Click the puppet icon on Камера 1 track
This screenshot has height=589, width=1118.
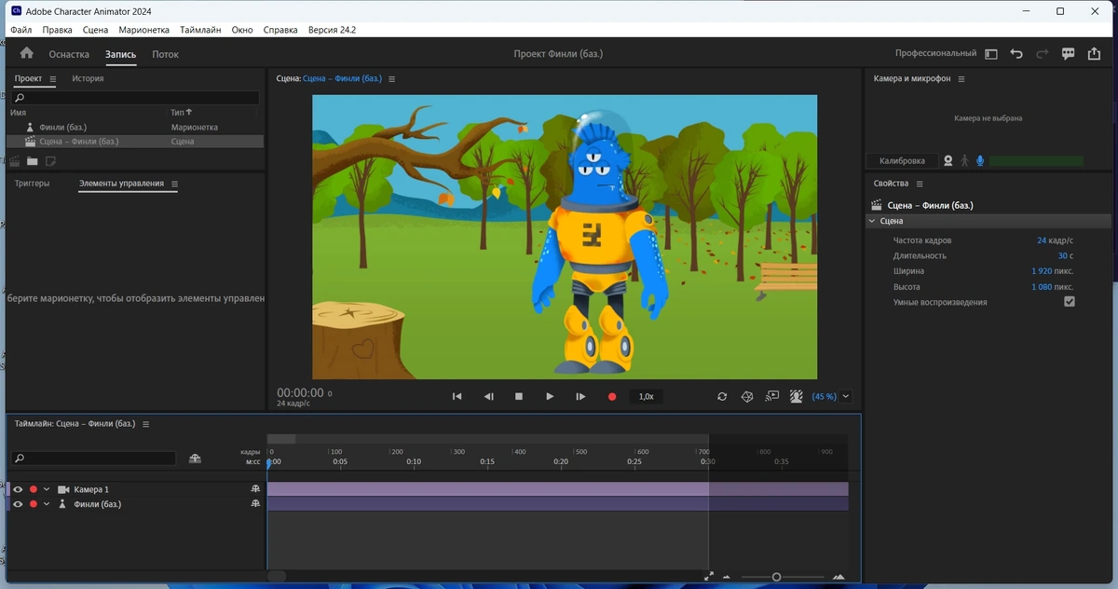coord(255,489)
